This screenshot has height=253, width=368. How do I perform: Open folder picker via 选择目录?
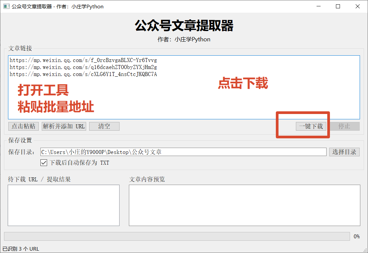pyautogui.click(x=344, y=152)
